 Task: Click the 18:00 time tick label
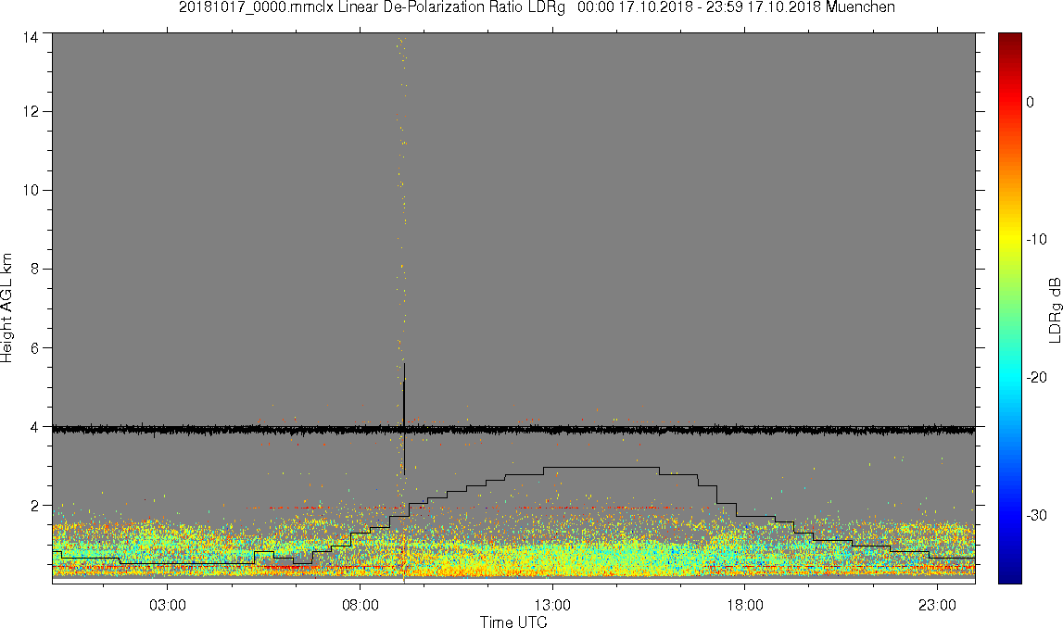[744, 605]
